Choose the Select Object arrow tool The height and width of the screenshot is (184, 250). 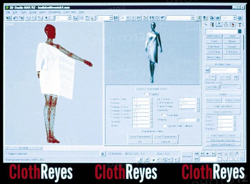47,18
